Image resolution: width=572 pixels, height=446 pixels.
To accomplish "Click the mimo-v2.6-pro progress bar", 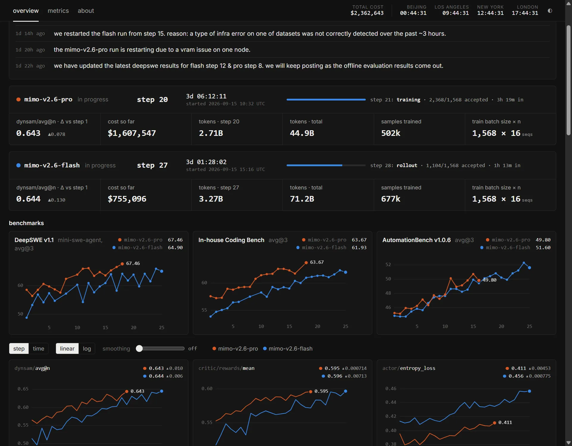I will coord(326,100).
